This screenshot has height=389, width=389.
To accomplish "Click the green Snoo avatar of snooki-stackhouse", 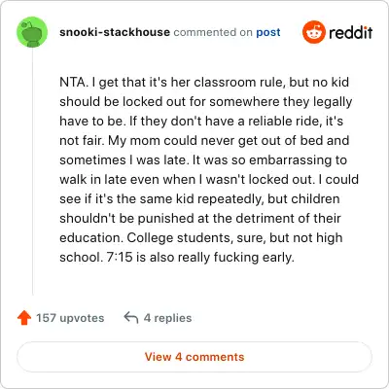I will coord(32,32).
